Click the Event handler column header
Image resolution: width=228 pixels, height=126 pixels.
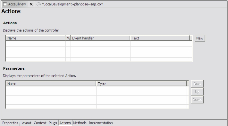(100, 38)
